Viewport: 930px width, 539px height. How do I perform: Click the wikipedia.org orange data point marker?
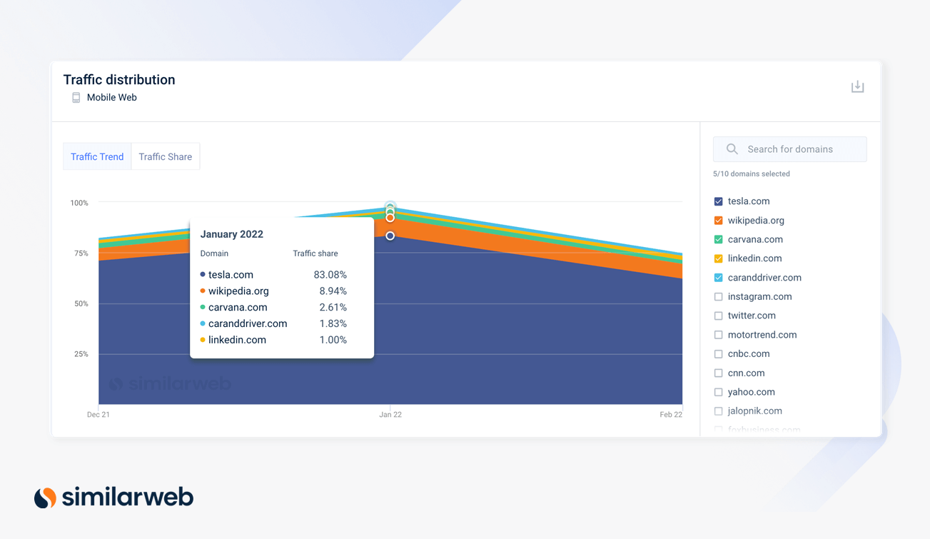[x=390, y=218]
